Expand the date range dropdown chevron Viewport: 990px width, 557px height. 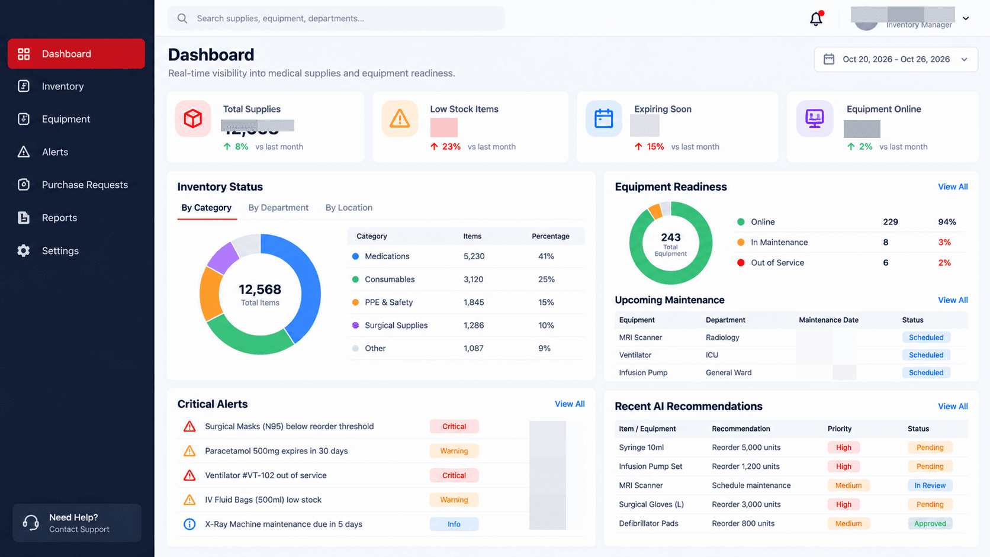[x=965, y=59]
